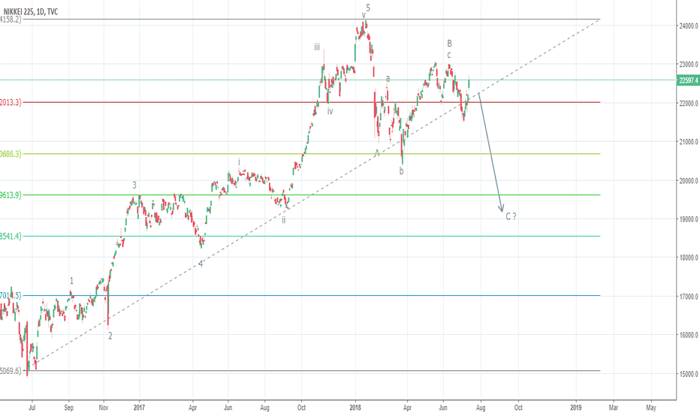Click the wave label "iv"
Viewport: 700px width, 413px height.
[330, 111]
